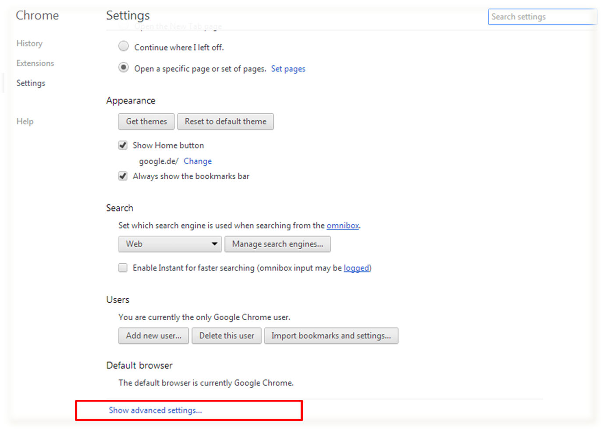Toggle "Always show the bookmarks bar" checkbox

coord(123,176)
